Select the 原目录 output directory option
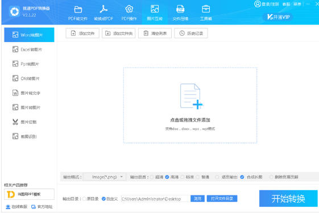 90,199
